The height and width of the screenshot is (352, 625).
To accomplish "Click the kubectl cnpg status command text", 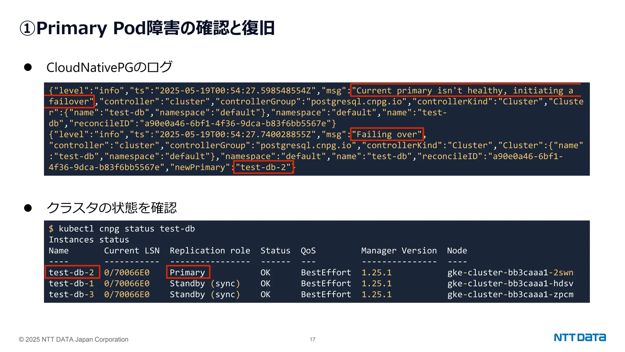I will click(x=127, y=229).
